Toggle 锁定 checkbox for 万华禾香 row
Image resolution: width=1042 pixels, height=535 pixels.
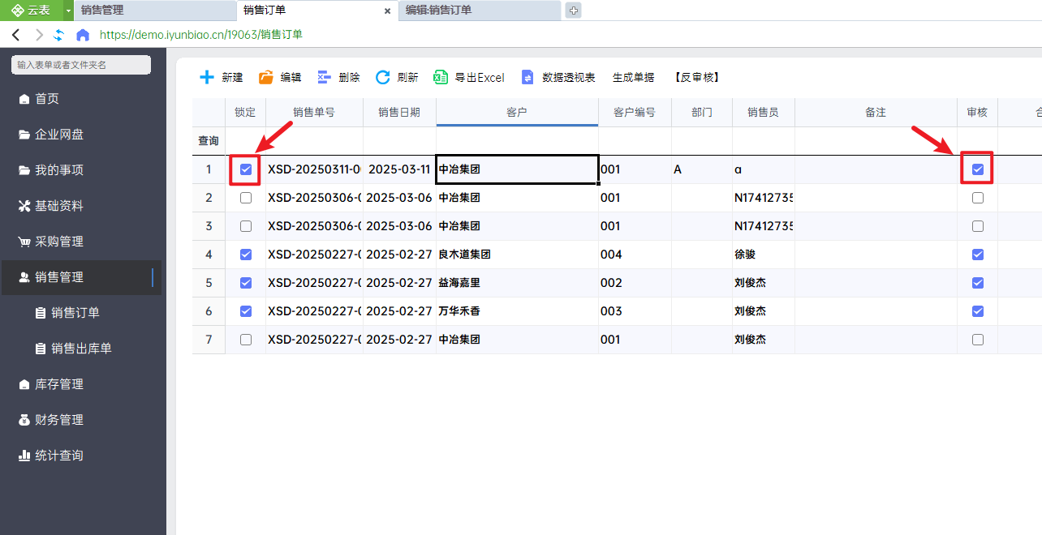(x=246, y=311)
